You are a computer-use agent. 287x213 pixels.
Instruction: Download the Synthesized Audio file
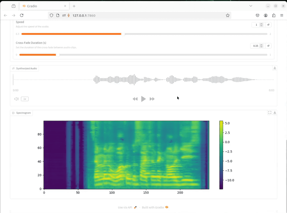(x=275, y=68)
